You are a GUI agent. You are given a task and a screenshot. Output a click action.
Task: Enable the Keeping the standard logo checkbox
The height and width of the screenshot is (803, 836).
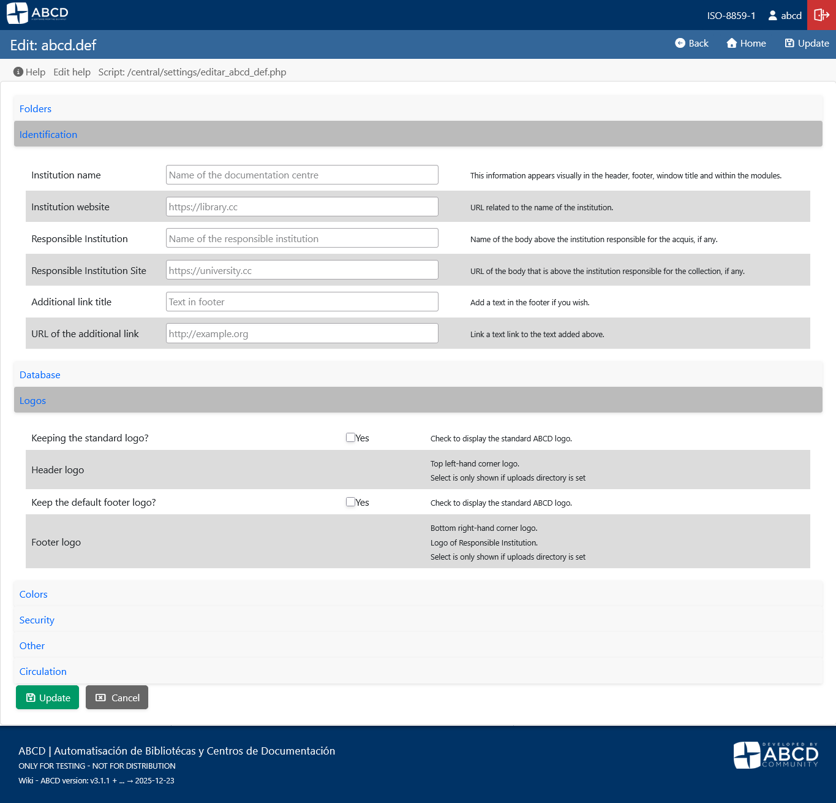(x=350, y=438)
